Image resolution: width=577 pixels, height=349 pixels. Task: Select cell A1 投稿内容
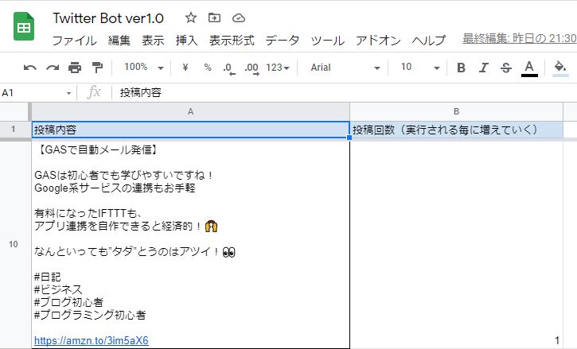tap(191, 130)
